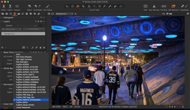Choose Fujifilm ETERNA (CINEMA) curve
Image resolution: width=190 pixels, height=110 pixels.
point(31,82)
